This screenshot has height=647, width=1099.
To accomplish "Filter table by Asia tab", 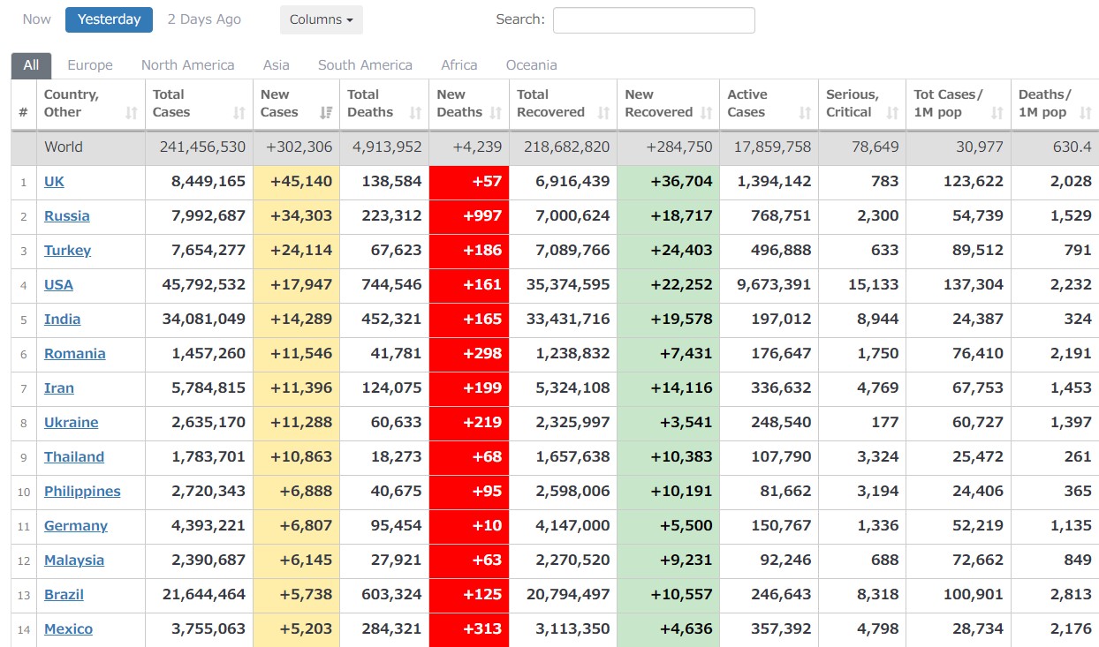I will pyautogui.click(x=277, y=65).
